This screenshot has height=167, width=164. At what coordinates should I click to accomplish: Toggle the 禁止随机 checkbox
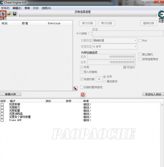click(x=140, y=54)
